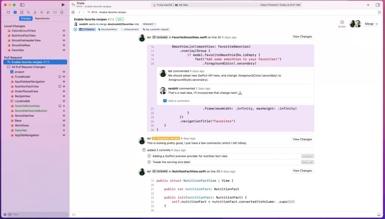This screenshot has width=385, height=219.
Task: Select SmoothieRow in Local Changes
Action: [35, 45]
